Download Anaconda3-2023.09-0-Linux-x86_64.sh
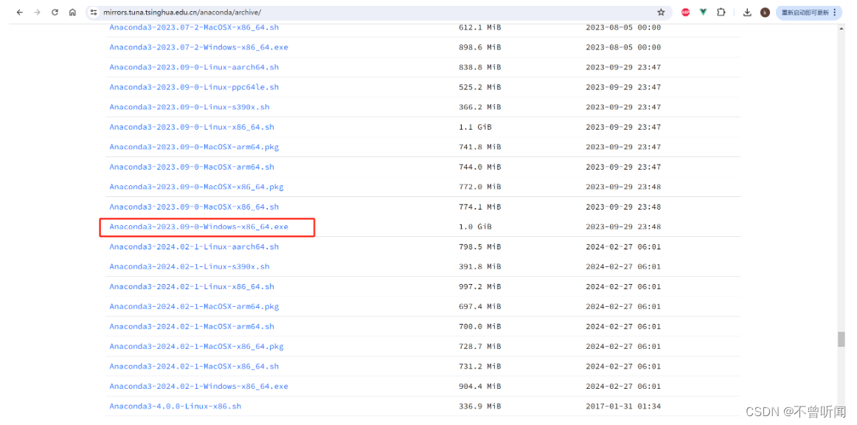 pos(192,127)
